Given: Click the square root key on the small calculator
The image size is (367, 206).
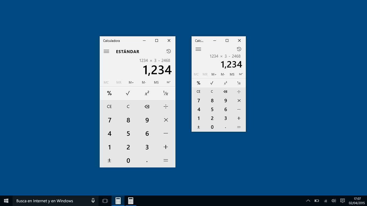Looking at the screenshot, I should pos(212,83).
